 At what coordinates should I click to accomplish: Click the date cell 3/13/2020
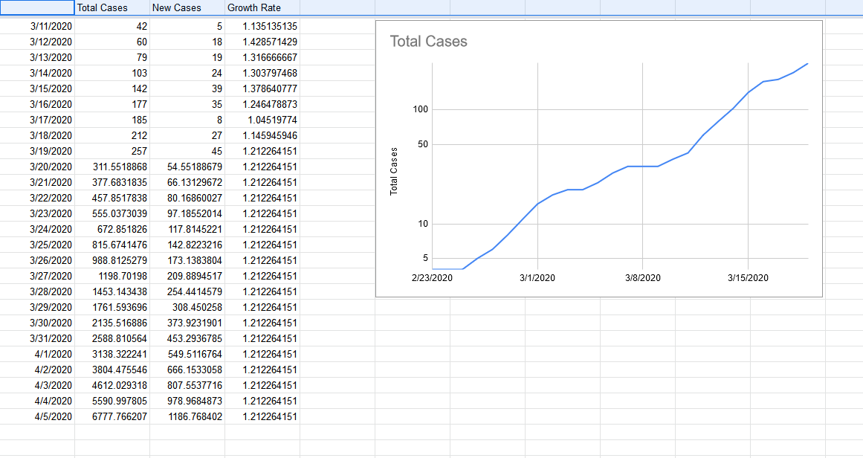tap(37, 57)
